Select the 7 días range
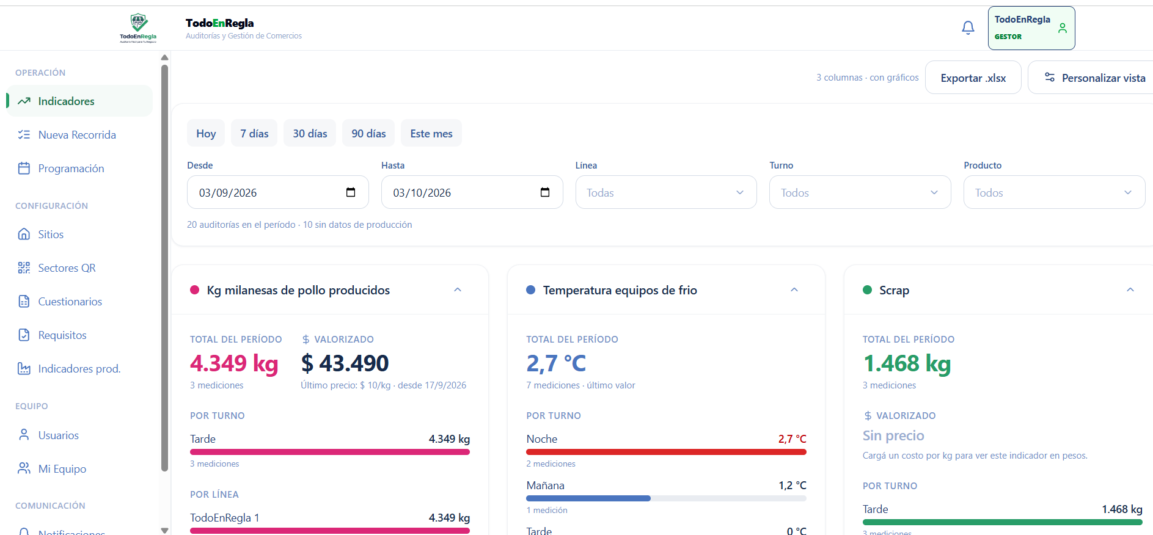1153x535 pixels. pyautogui.click(x=254, y=133)
